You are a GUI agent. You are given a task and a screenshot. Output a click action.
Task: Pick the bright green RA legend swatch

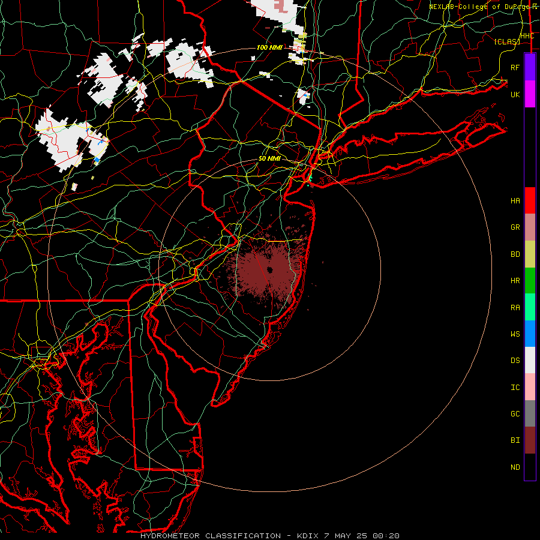[530, 307]
